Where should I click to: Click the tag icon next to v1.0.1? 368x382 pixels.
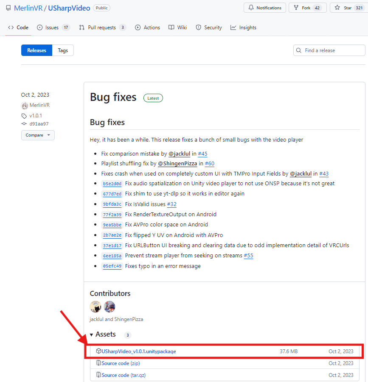coord(24,116)
